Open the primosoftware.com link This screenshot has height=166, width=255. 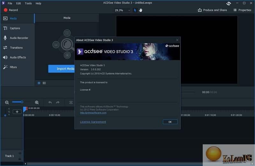pyautogui.click(x=93, y=113)
